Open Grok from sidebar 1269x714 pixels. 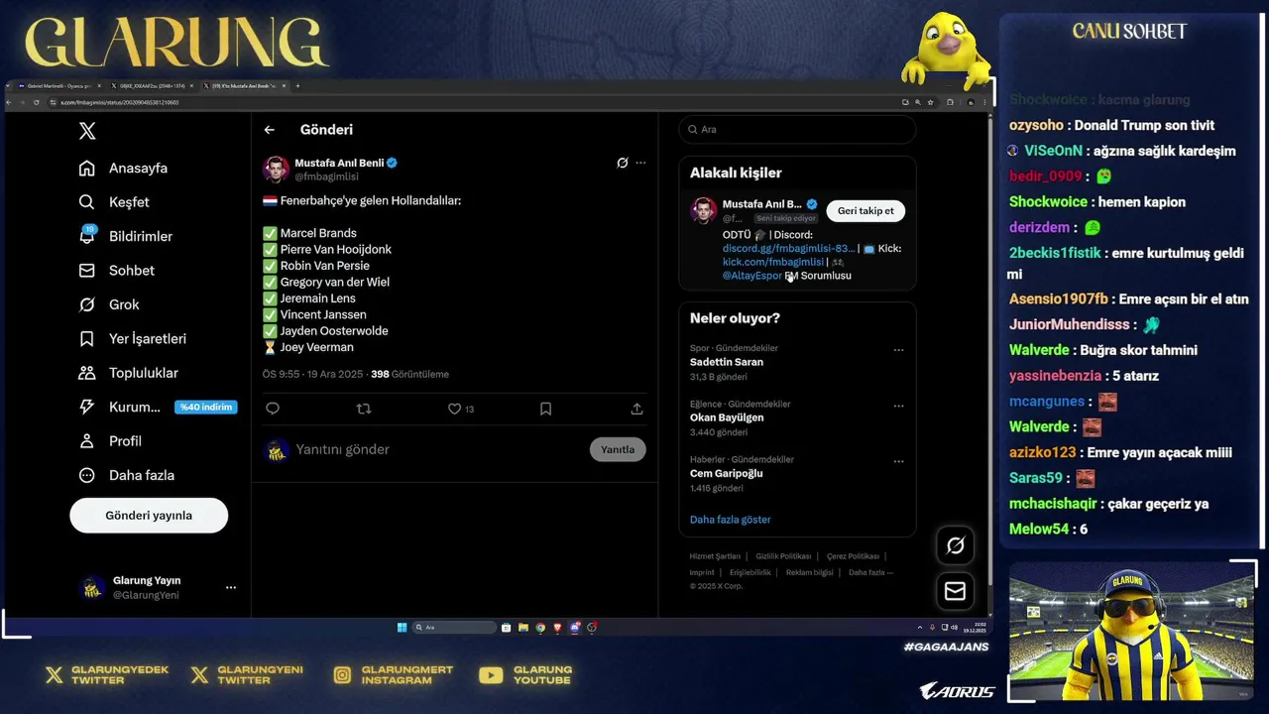pos(109,304)
